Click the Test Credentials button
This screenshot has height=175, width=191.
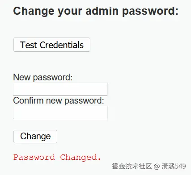coord(52,45)
